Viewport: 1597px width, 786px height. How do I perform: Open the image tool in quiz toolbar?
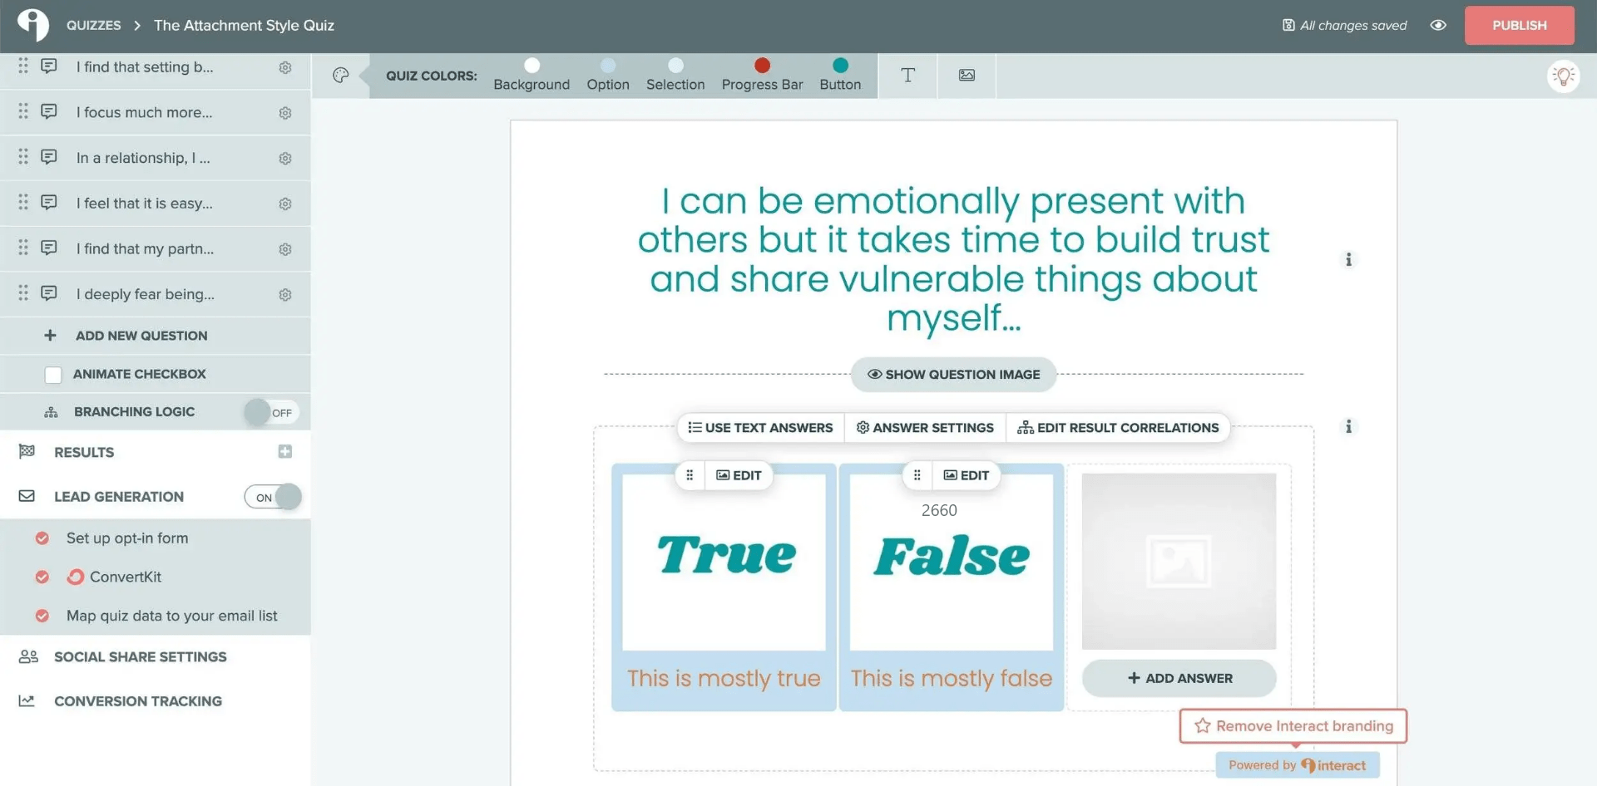[967, 76]
